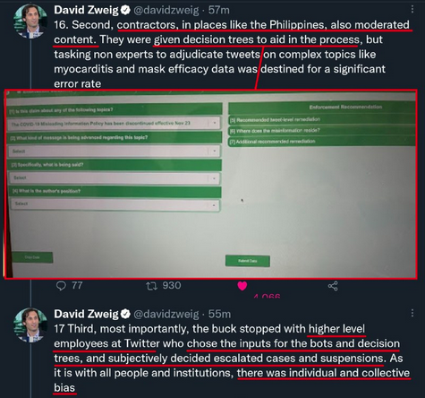Open @davidzweig handle link on tweet 16

[x=166, y=10]
